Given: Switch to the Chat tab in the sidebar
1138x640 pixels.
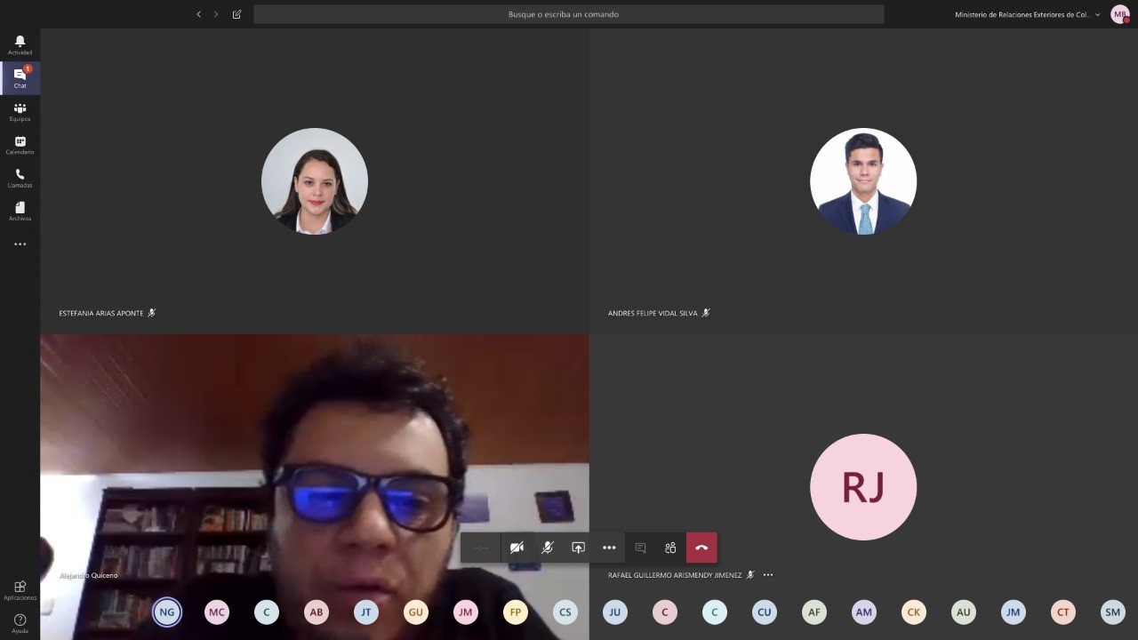Looking at the screenshot, I should click(x=20, y=78).
